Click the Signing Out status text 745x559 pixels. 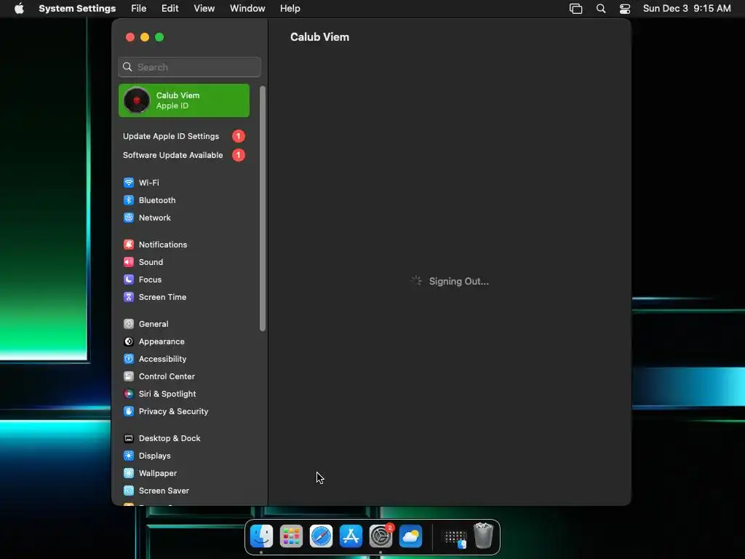click(458, 282)
